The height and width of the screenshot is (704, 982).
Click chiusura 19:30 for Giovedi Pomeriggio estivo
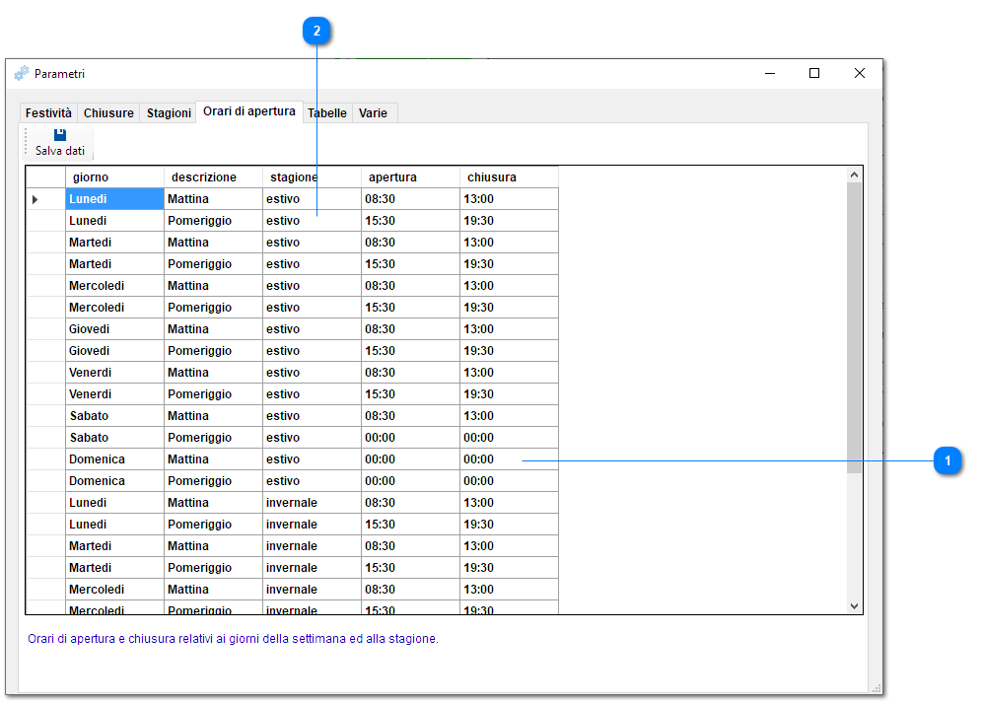509,351
